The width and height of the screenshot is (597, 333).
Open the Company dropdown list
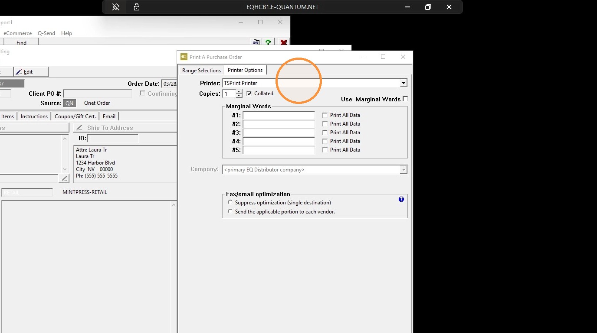(403, 170)
